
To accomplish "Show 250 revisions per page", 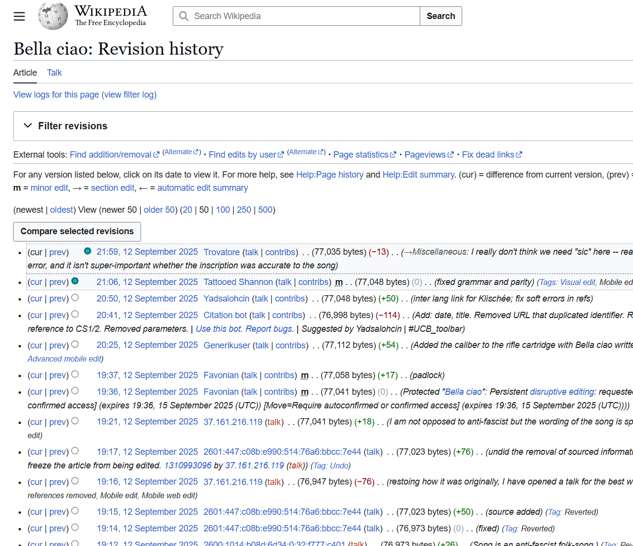I will [244, 210].
